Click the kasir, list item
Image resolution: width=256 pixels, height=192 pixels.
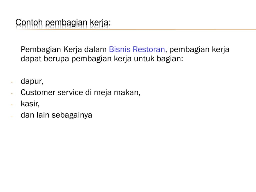[x=30, y=104]
